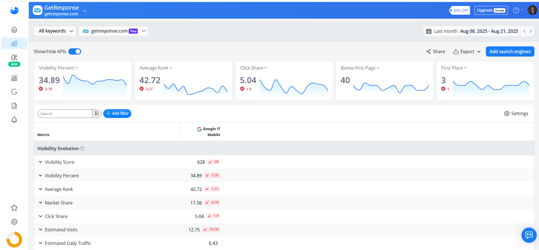This screenshot has width=539, height=250.
Task: Expand the Average Rank row
Action: (40, 189)
